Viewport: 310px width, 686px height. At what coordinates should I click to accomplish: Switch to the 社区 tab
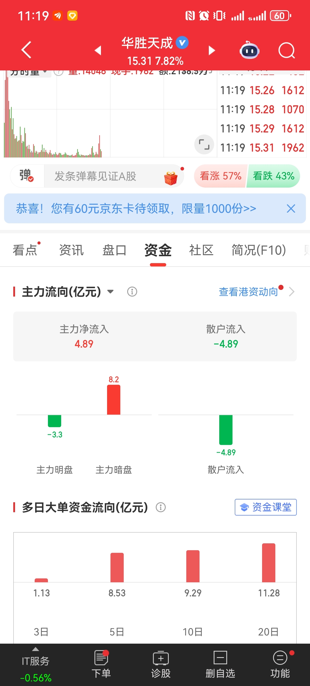pos(201,250)
